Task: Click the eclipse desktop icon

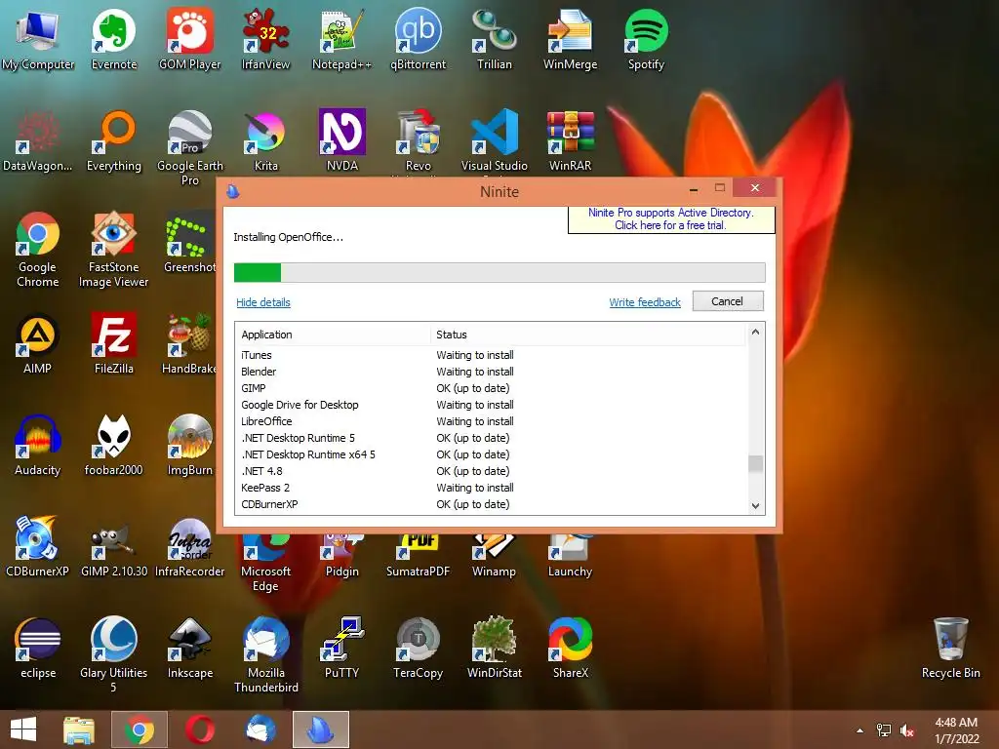Action: [38, 648]
